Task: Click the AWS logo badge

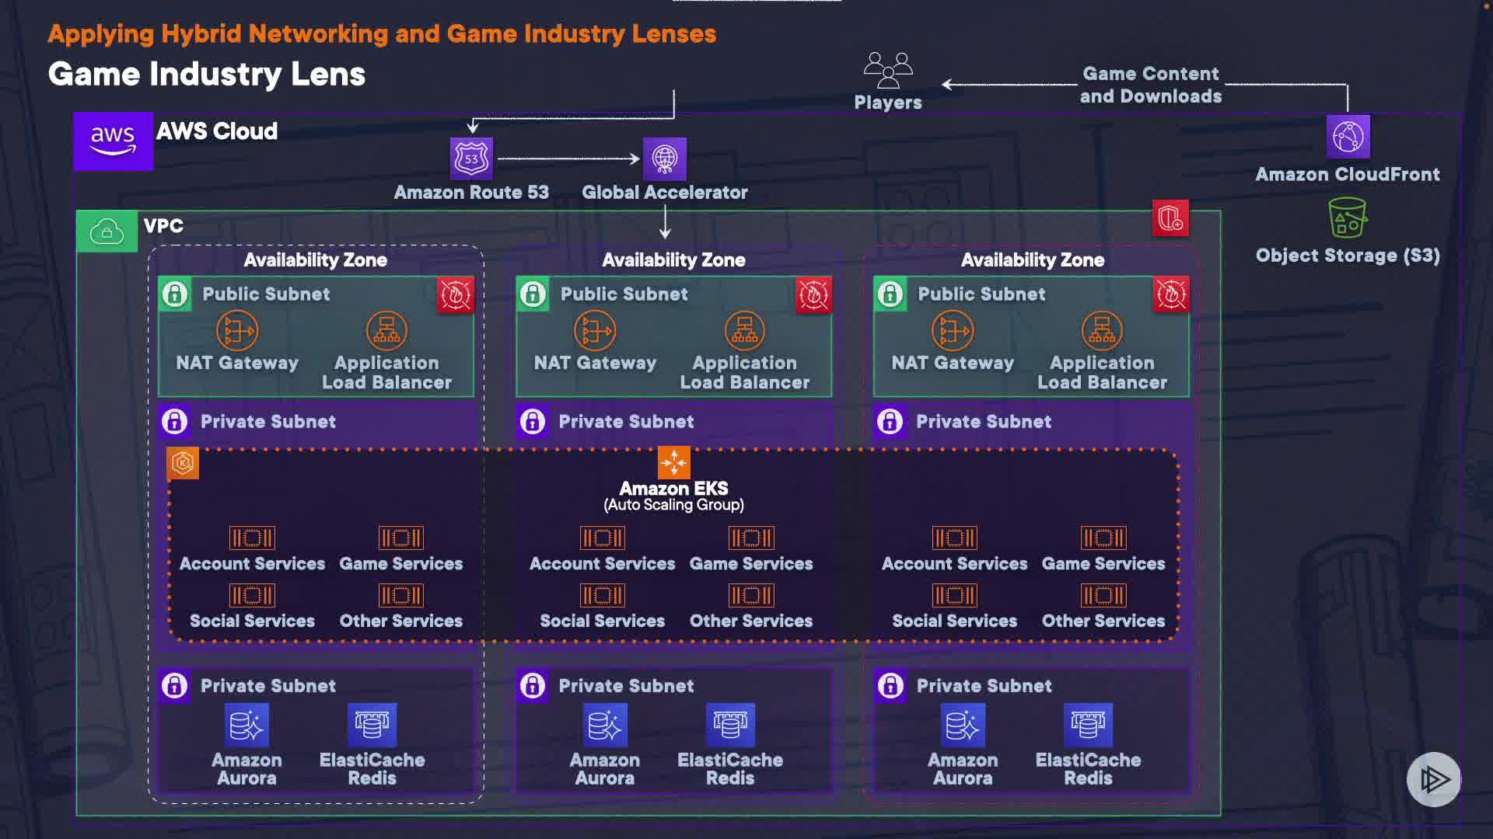Action: pyautogui.click(x=114, y=141)
